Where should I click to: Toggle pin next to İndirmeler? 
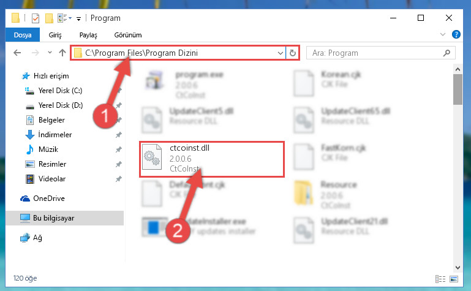(119, 135)
